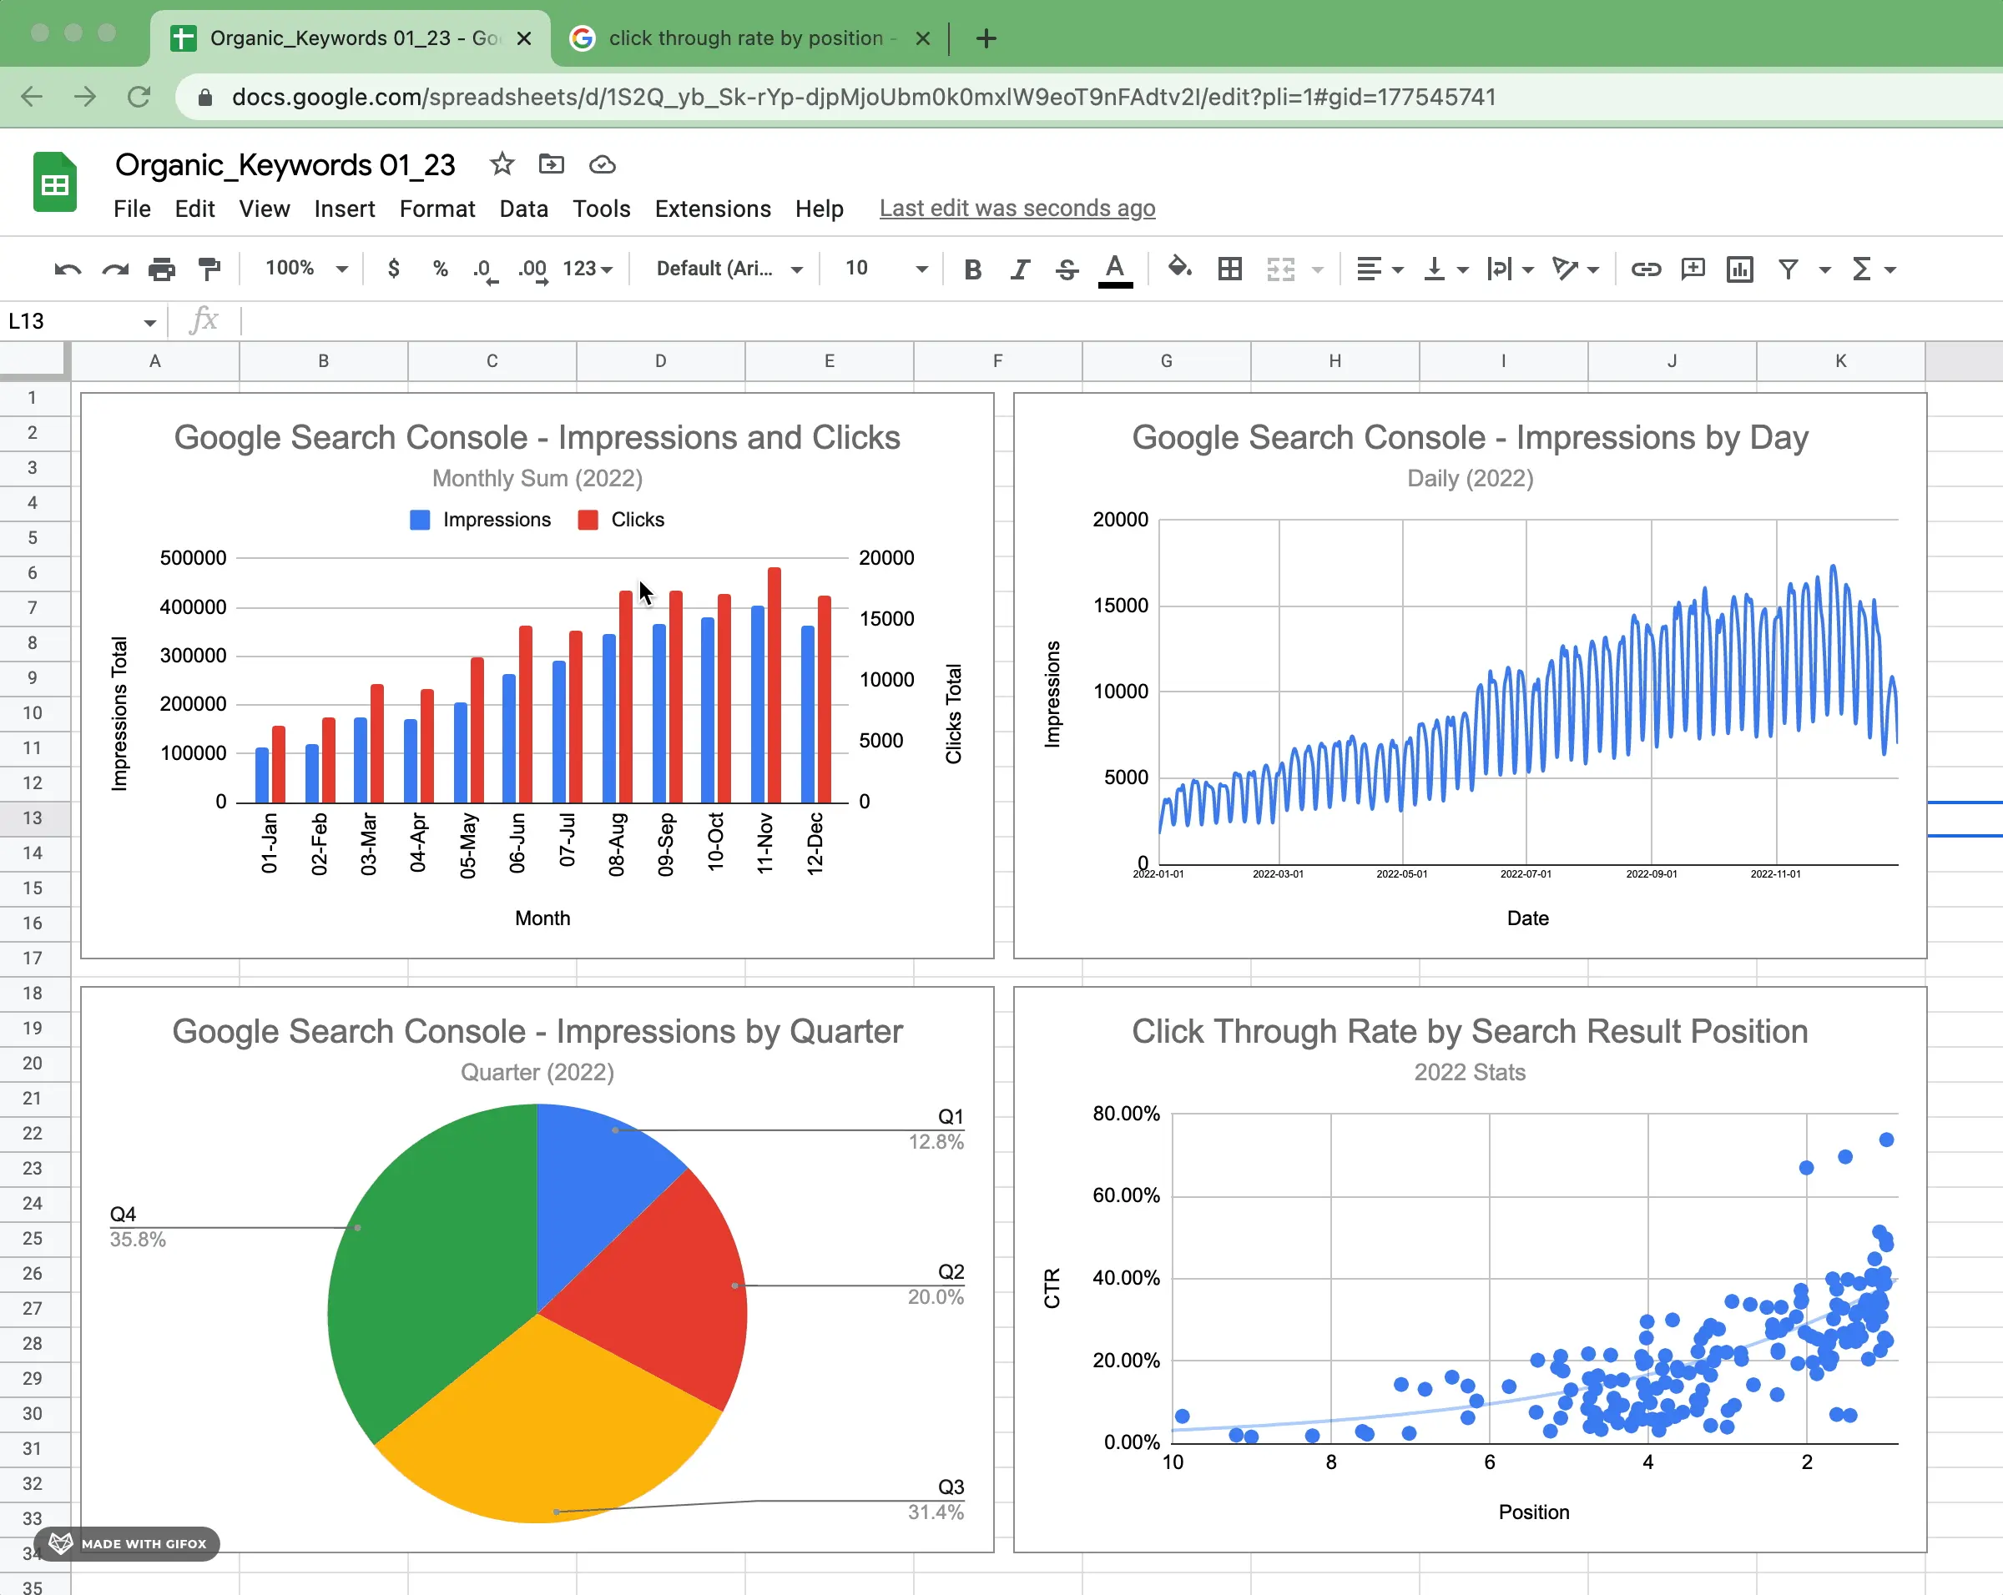Toggle the paint bucket fill color
The width and height of the screenshot is (2003, 1595).
pos(1179,269)
